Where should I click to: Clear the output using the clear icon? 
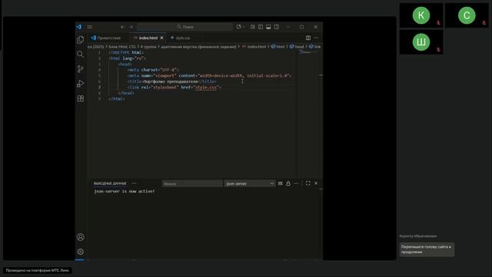coord(280,183)
